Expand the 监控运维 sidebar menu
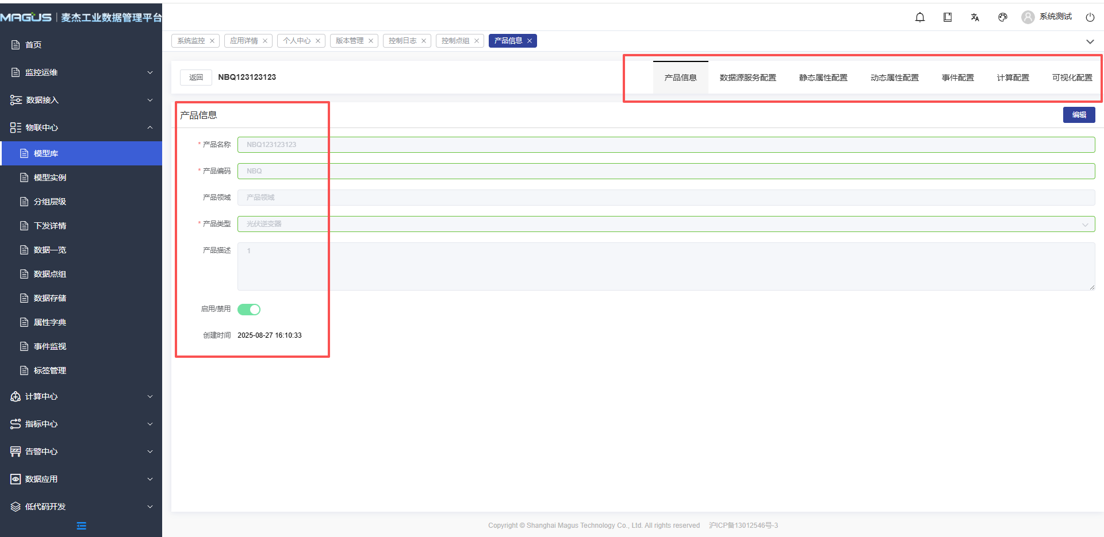The image size is (1104, 537). pos(81,72)
